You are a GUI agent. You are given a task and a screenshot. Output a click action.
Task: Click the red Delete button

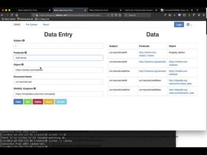[x=38, y=102]
